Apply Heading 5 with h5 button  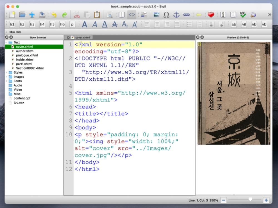pyautogui.click(x=52, y=24)
